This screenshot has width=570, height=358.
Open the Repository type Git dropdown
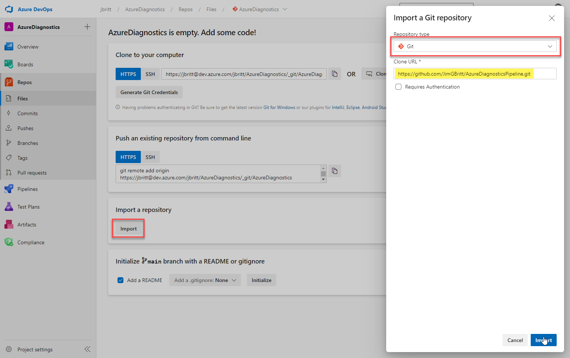click(475, 46)
